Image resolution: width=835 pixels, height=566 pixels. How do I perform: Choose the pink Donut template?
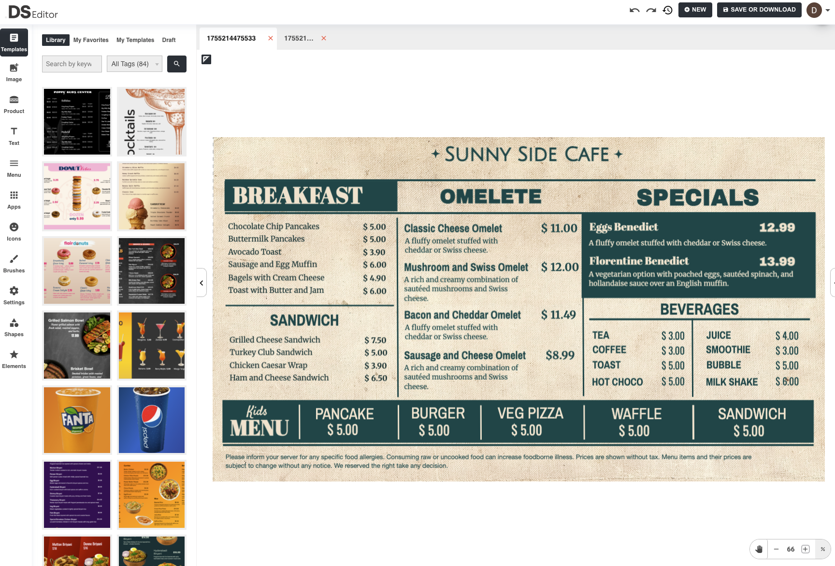77,196
